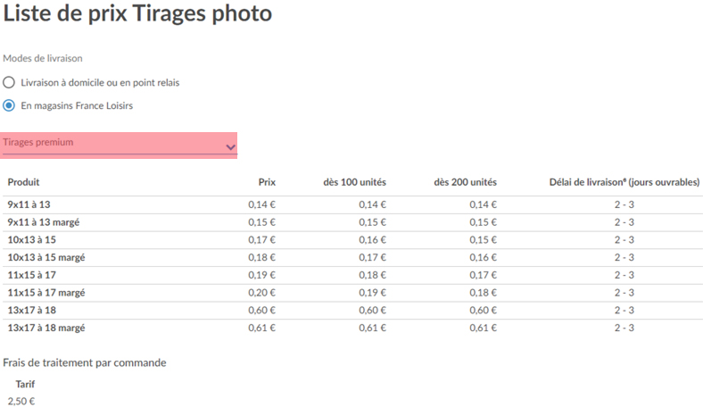The image size is (703, 416).
Task: Select the 13x17 à 18 margé row
Action: pyautogui.click(x=351, y=328)
